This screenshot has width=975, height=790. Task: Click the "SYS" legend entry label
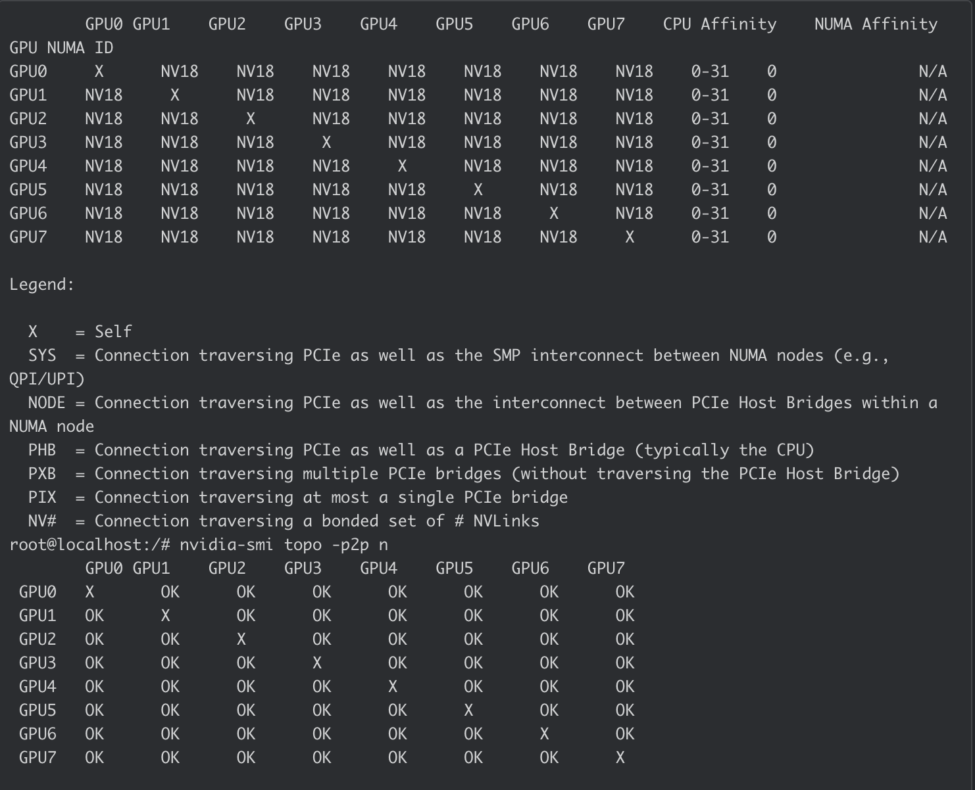pyautogui.click(x=42, y=356)
